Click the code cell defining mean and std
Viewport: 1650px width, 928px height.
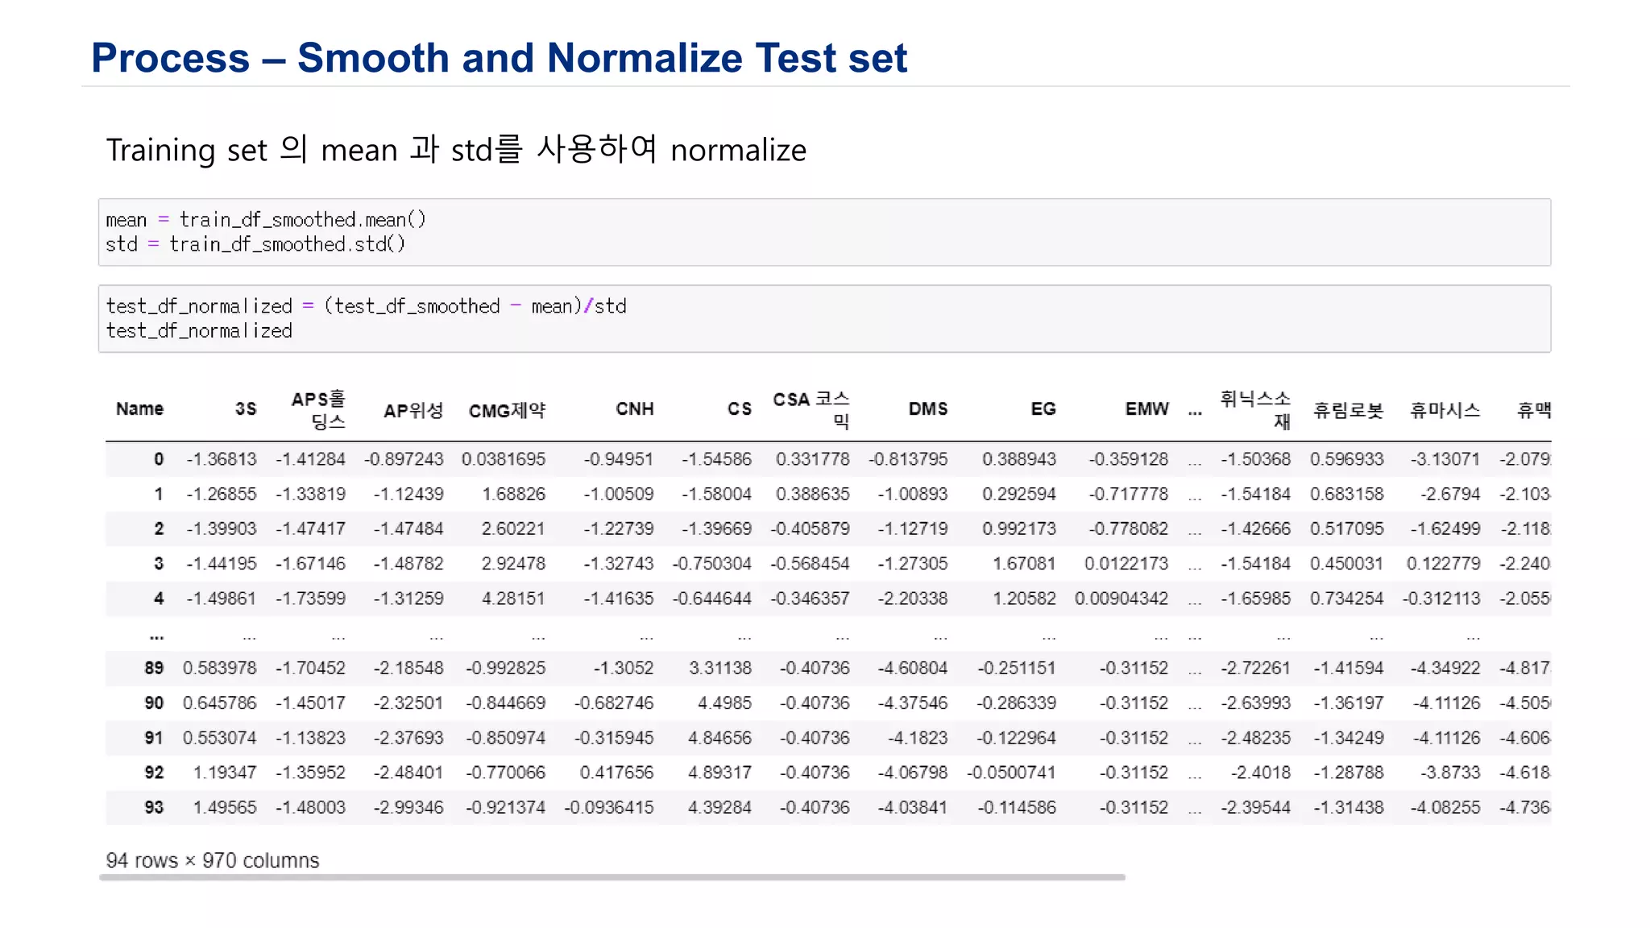click(x=824, y=232)
